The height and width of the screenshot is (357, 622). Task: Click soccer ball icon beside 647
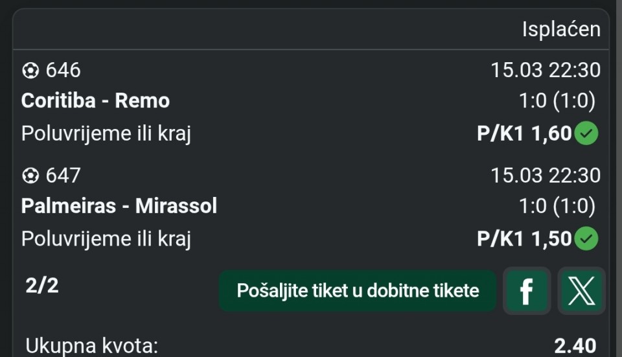(x=30, y=175)
